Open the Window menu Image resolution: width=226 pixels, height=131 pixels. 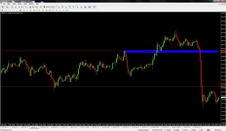pyautogui.click(x=31, y=4)
